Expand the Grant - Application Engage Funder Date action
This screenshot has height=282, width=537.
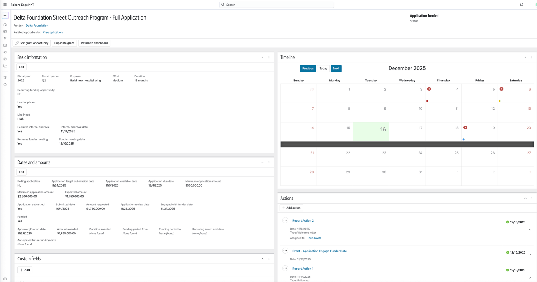pyautogui.click(x=530, y=255)
